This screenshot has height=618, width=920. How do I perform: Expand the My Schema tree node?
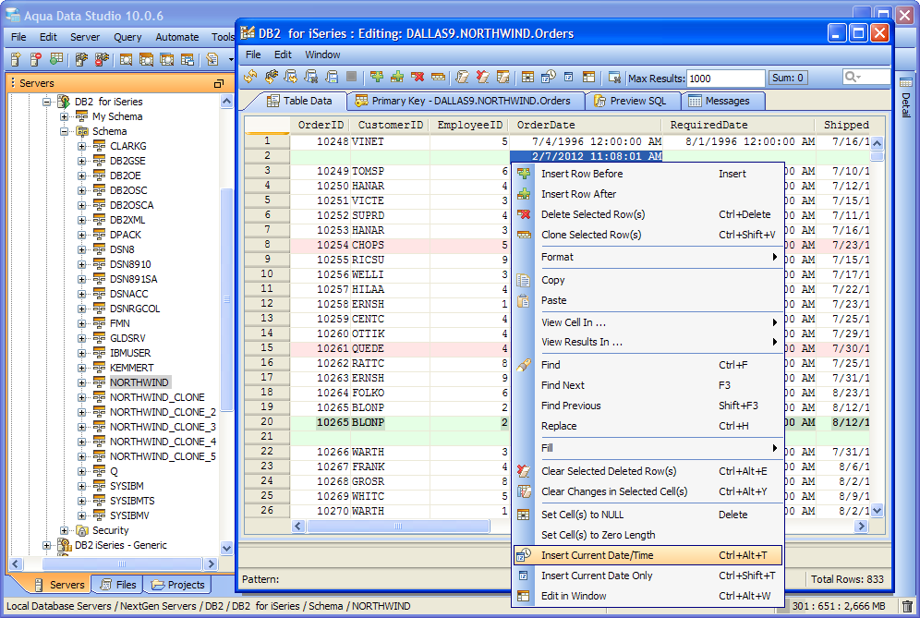(x=64, y=116)
